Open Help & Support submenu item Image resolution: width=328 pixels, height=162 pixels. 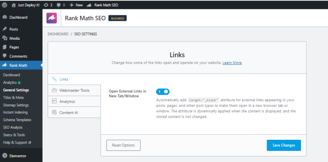[x=15, y=142]
